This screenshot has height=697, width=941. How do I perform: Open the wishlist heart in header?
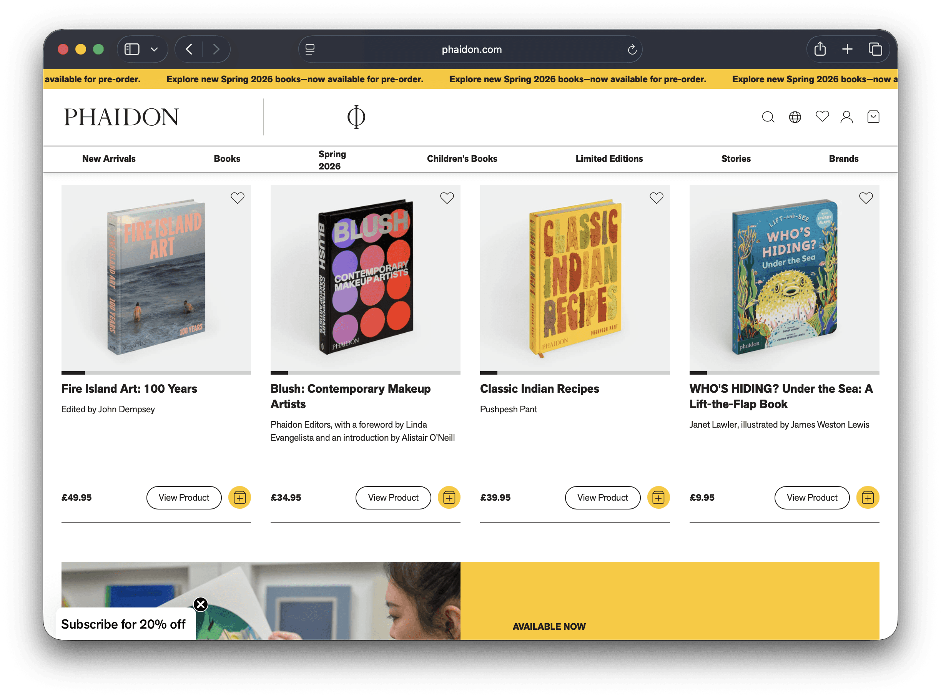point(821,116)
